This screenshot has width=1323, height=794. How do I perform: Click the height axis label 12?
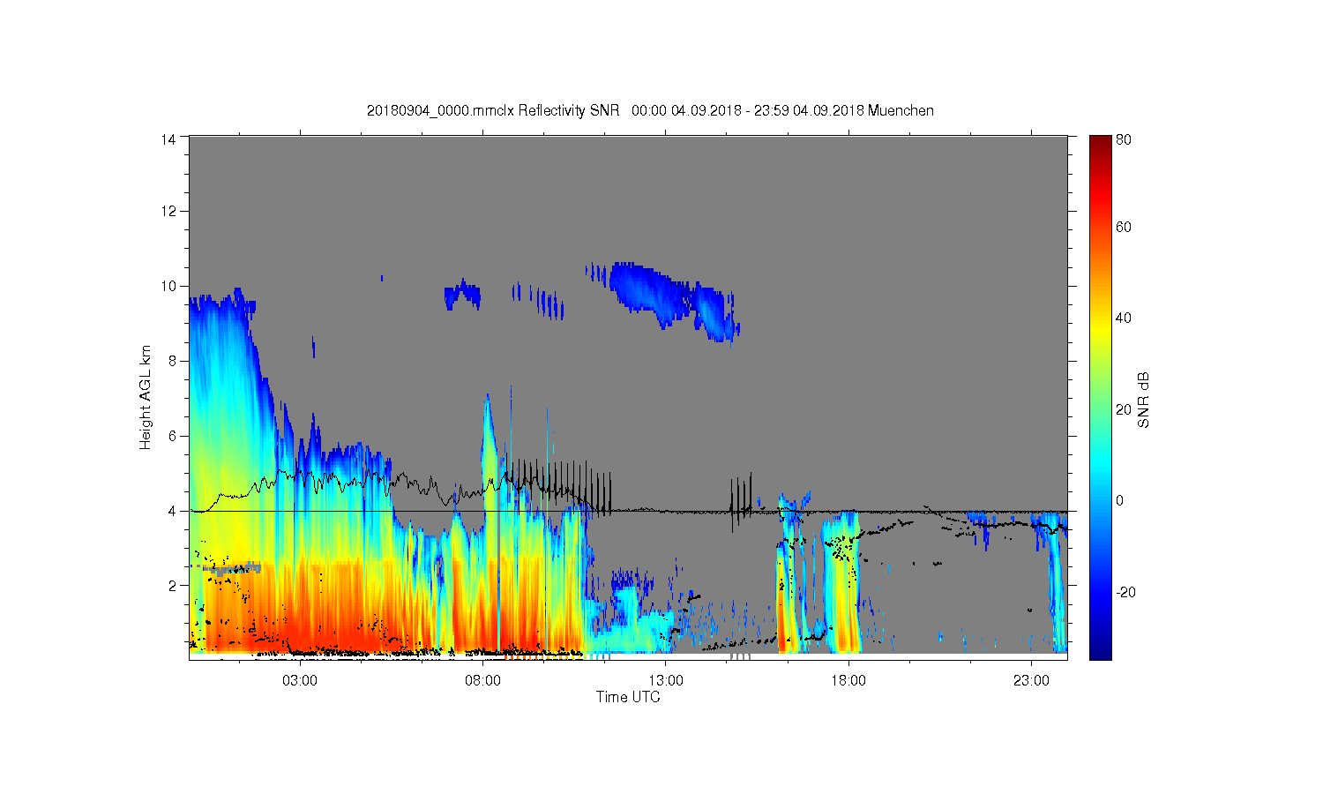(168, 211)
